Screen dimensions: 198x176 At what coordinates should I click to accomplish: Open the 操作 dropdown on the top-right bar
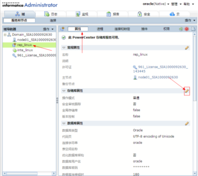pyautogui.click(x=190, y=20)
